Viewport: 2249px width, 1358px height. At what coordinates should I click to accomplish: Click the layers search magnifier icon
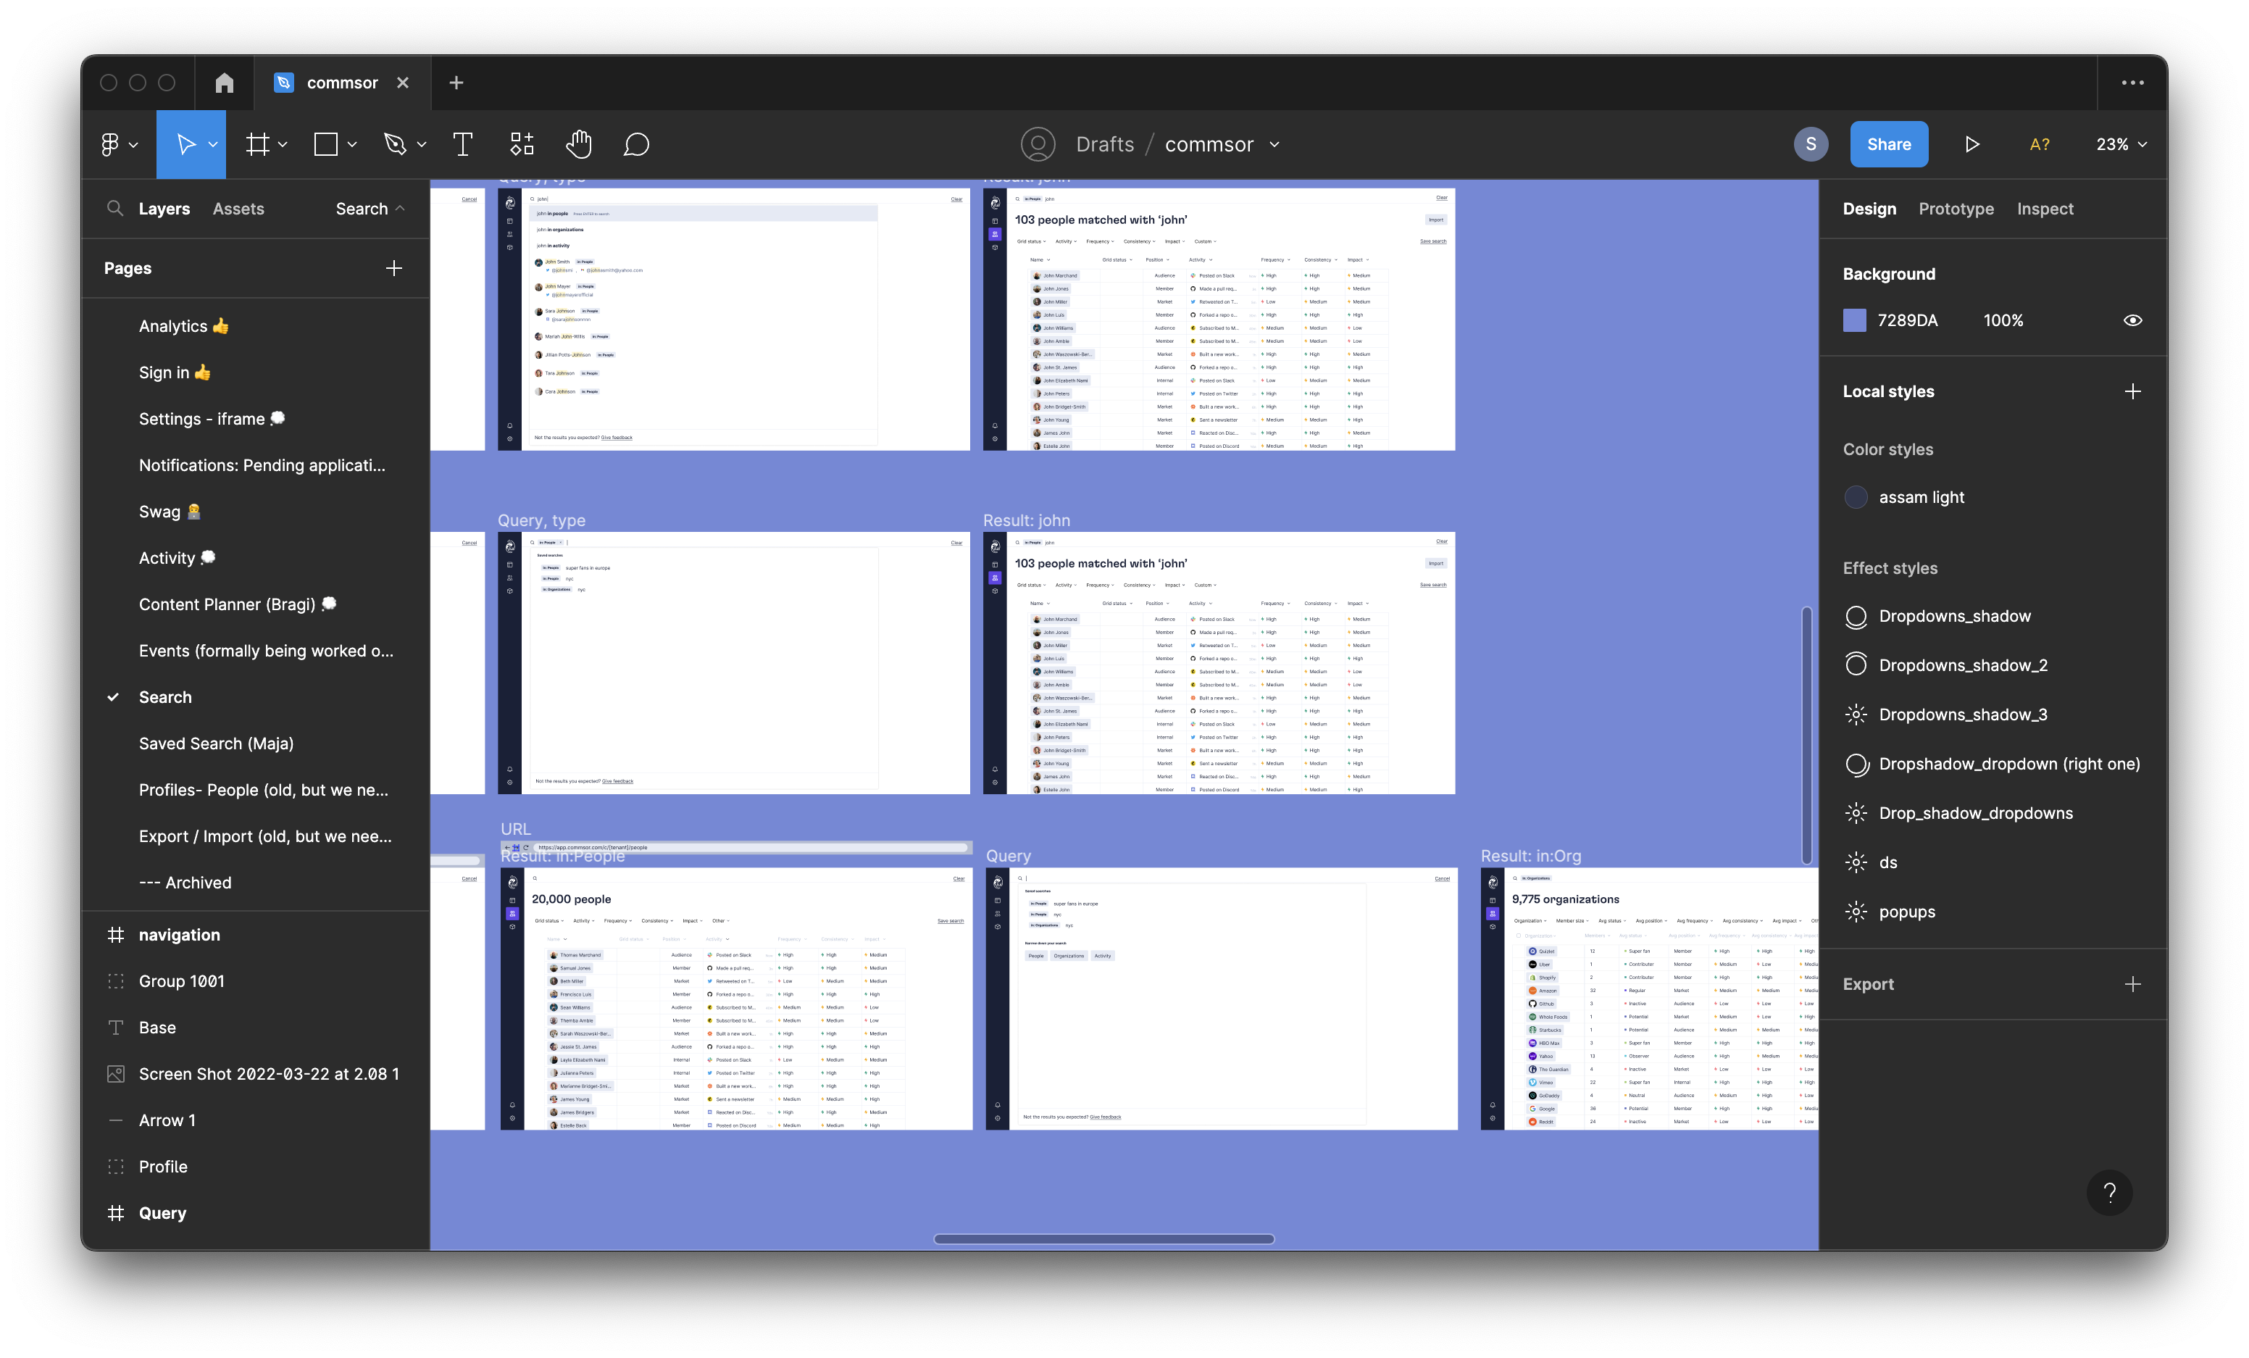pyautogui.click(x=115, y=208)
